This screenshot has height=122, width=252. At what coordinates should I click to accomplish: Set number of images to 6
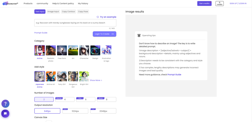(86, 99)
